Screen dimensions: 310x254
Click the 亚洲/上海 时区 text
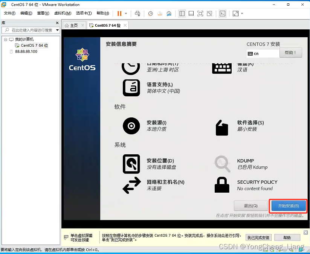163,70
